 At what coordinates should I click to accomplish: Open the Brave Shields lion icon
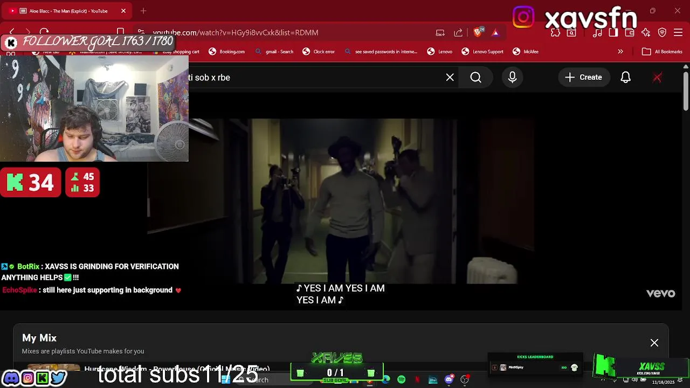pyautogui.click(x=478, y=32)
